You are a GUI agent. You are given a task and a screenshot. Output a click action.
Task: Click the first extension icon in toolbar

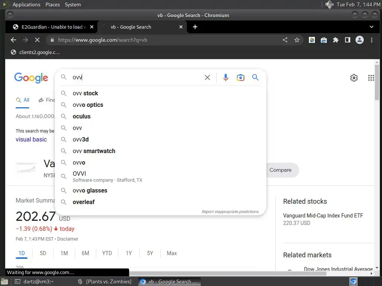[312, 40]
